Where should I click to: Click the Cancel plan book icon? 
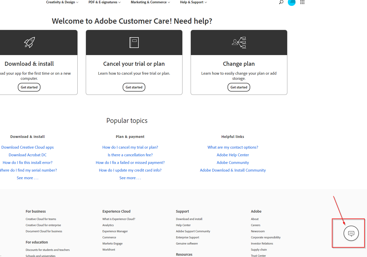tap(134, 43)
